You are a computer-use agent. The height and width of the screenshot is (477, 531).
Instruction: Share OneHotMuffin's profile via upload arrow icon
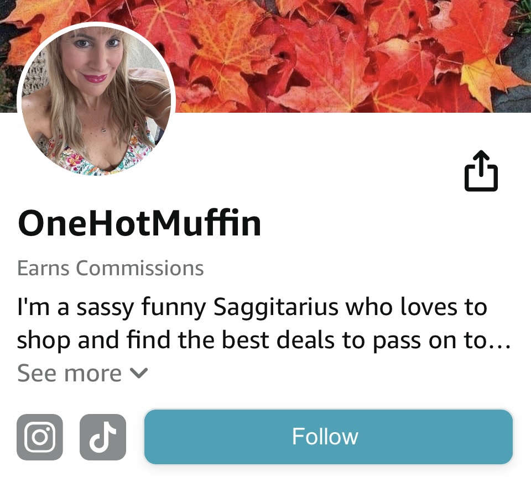point(481,170)
